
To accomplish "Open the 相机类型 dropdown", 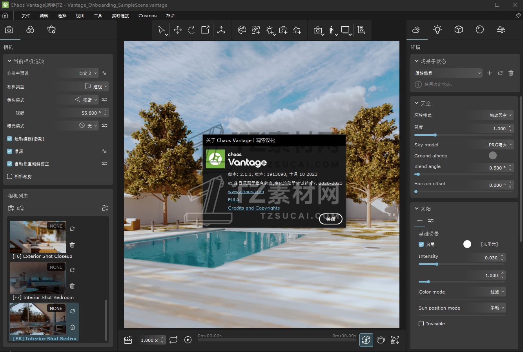I will point(83,86).
